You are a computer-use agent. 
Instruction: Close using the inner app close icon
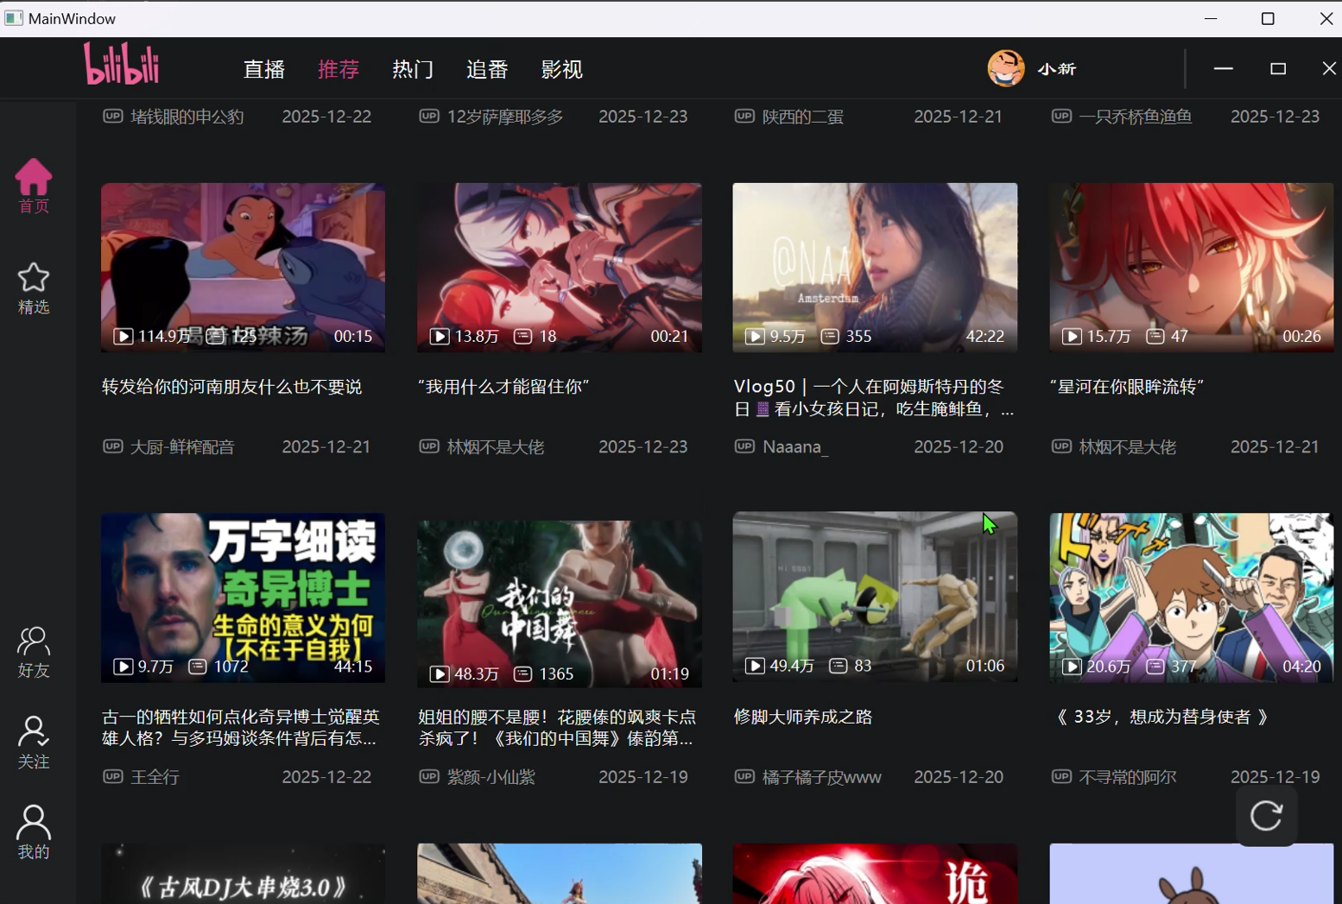(x=1329, y=68)
